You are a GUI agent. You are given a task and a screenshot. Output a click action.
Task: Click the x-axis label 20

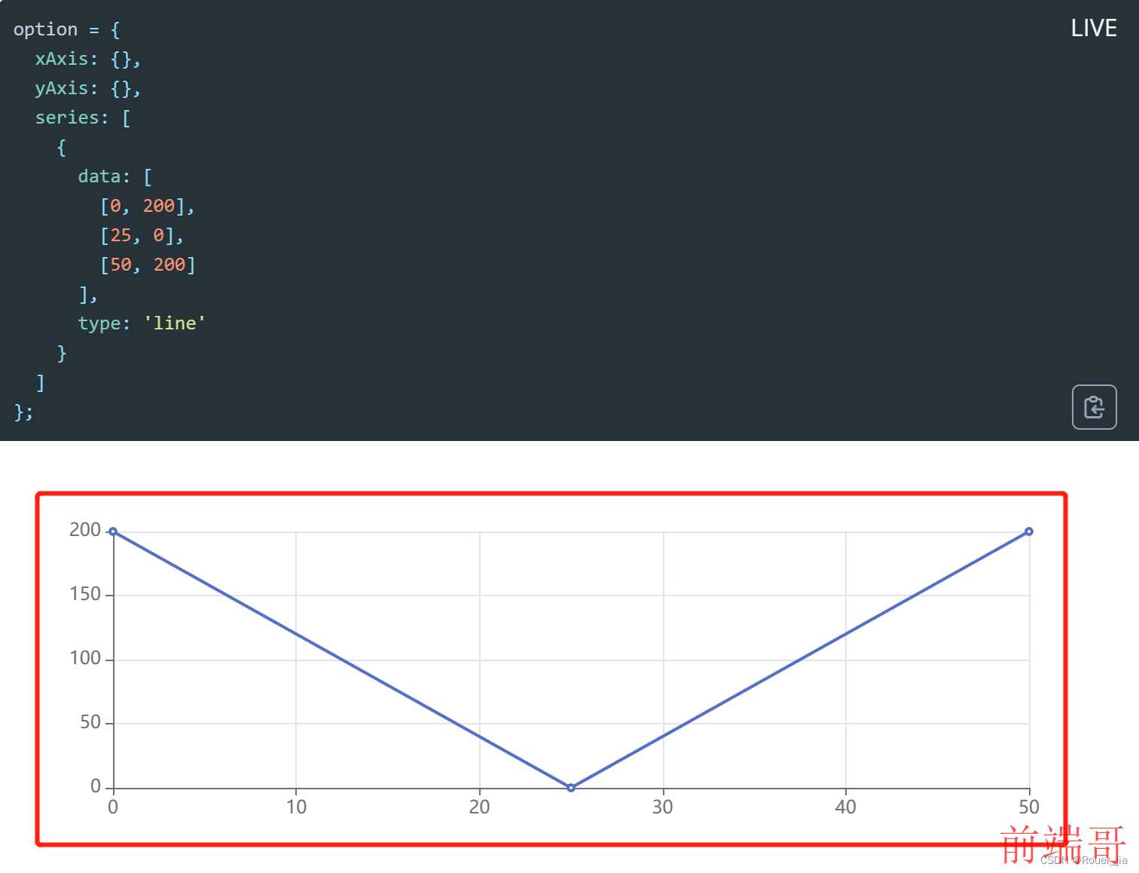[x=479, y=807]
